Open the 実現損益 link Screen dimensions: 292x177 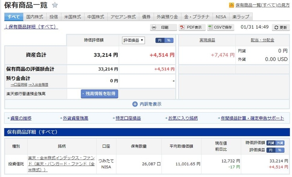pos(207,40)
